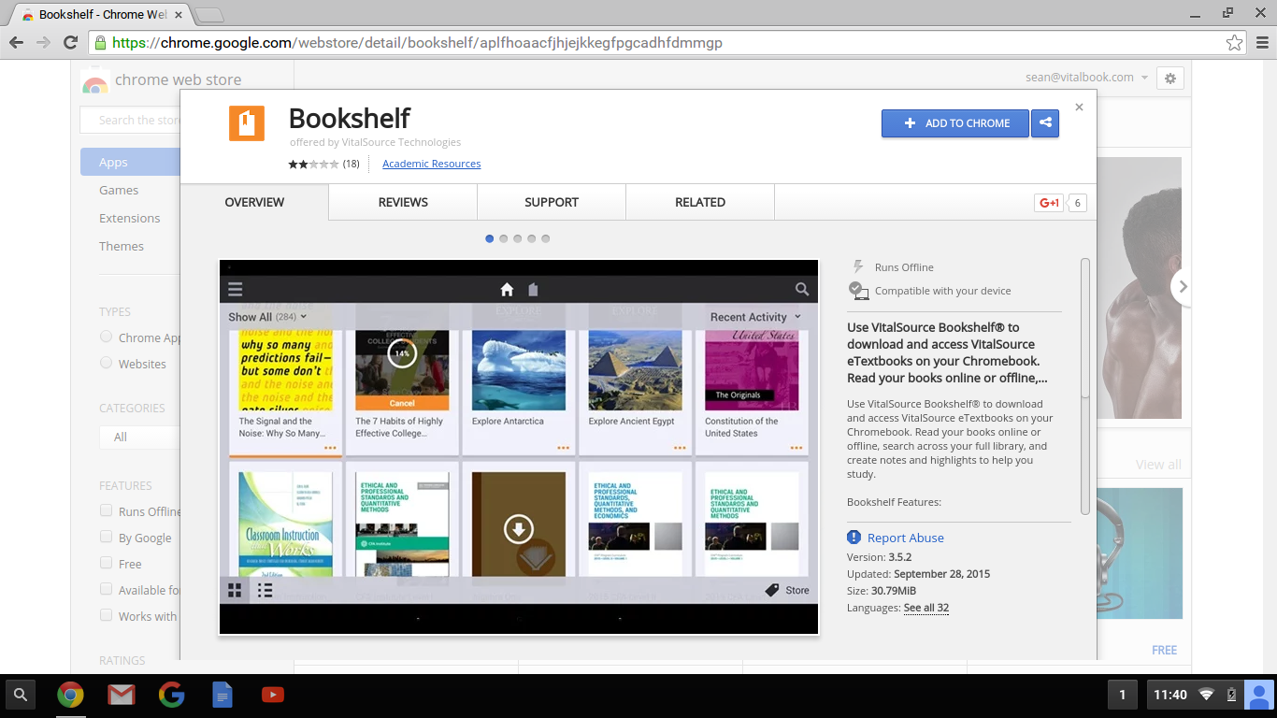1277x718 pixels.
Task: Click the View all link behind dialog
Action: 1158,465
